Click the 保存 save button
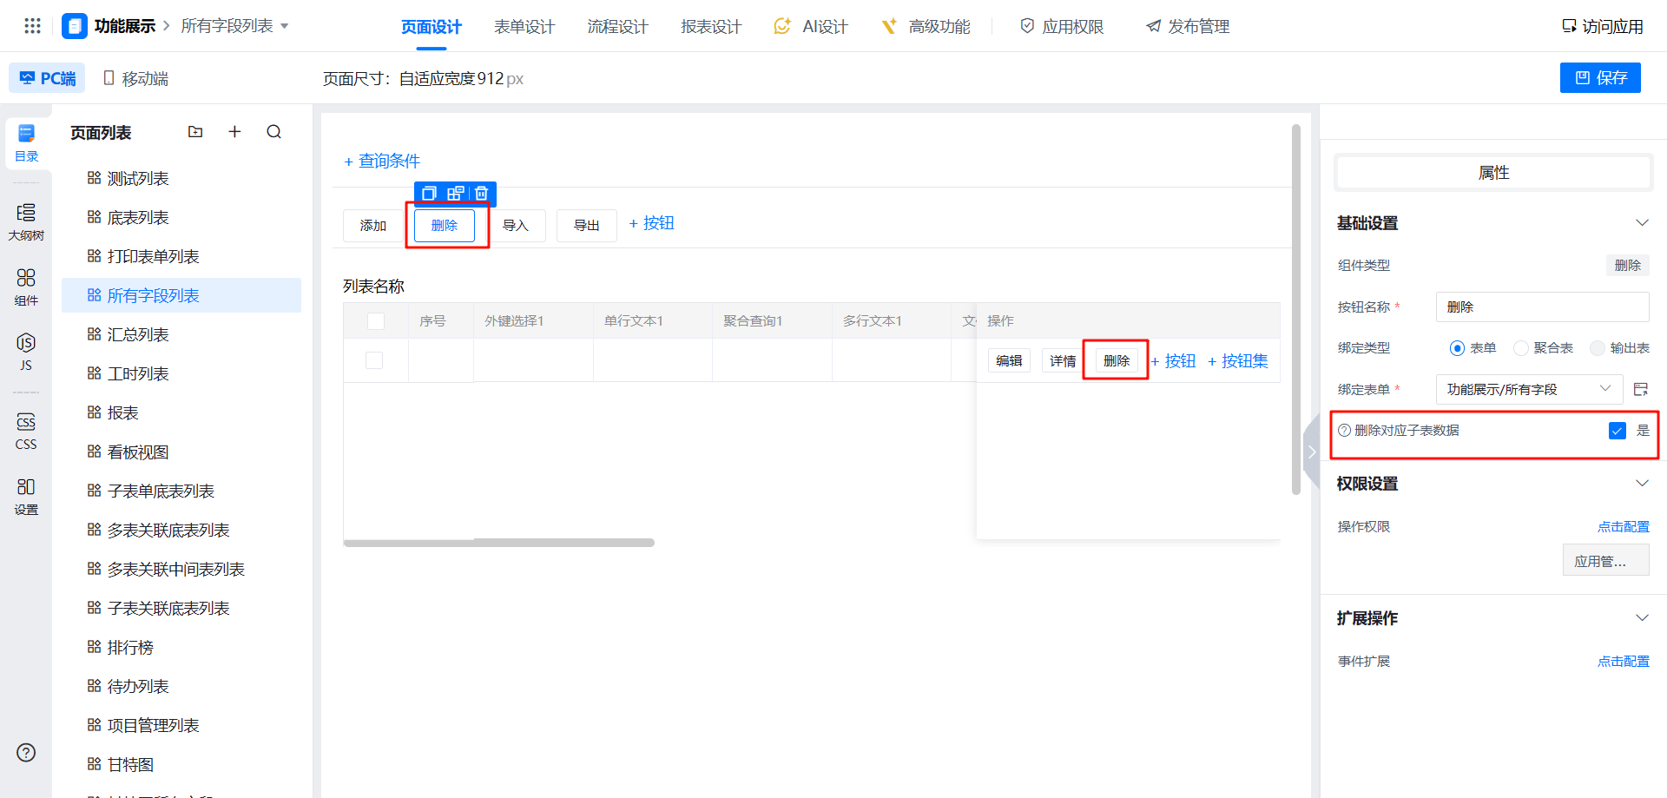1667x798 pixels. tap(1600, 77)
